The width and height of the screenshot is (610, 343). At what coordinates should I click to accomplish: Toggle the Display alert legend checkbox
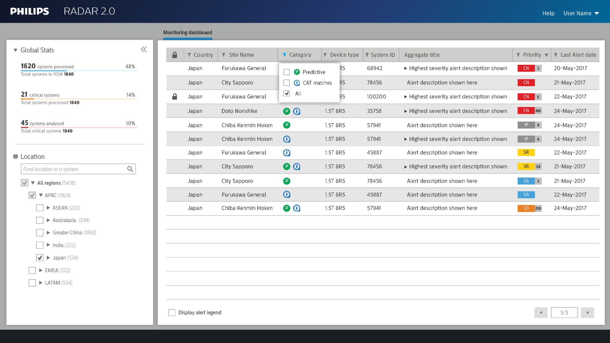pos(172,312)
